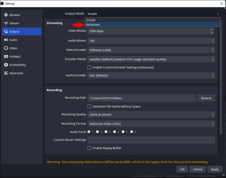
Task: Select Audio Track 2
Action: click(x=97, y=132)
